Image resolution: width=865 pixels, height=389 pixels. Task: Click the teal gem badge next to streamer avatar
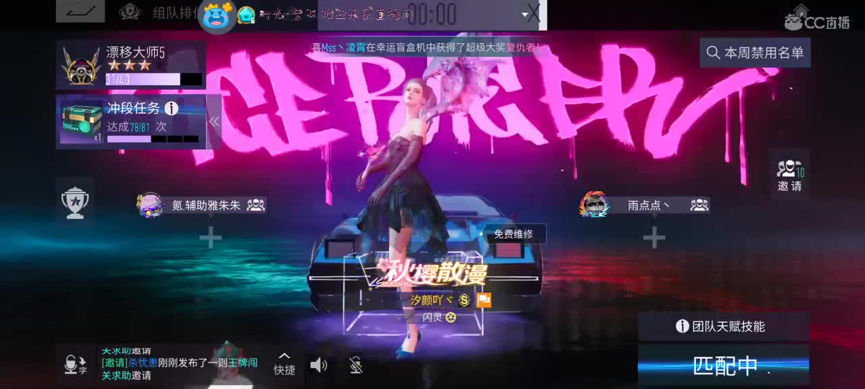tap(247, 15)
